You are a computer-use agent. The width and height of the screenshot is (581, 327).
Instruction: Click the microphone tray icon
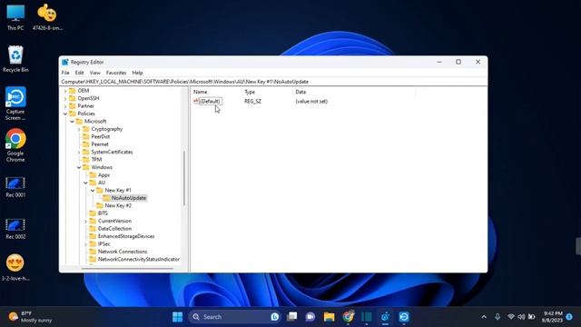coord(497,317)
